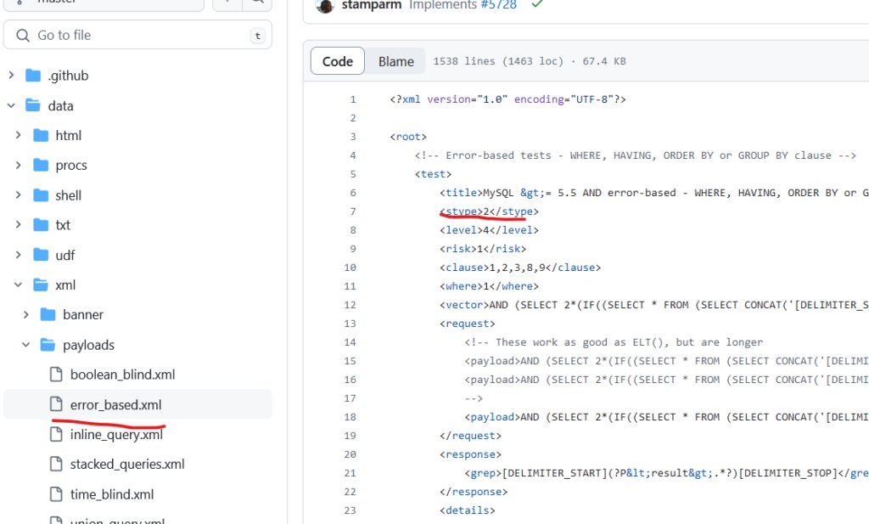The image size is (869, 524).
Task: Click the procs folder icon
Action: click(x=41, y=166)
